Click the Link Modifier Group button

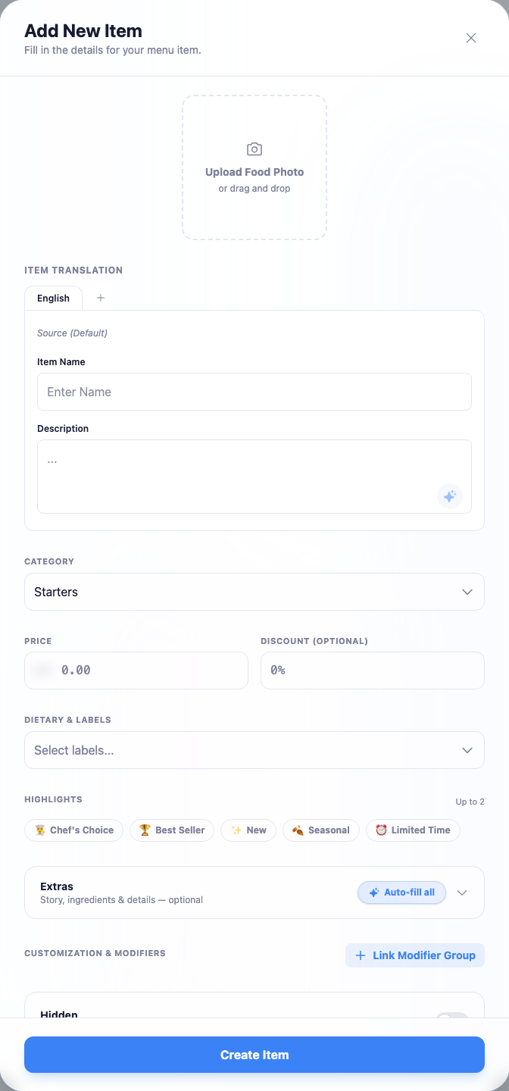[415, 955]
